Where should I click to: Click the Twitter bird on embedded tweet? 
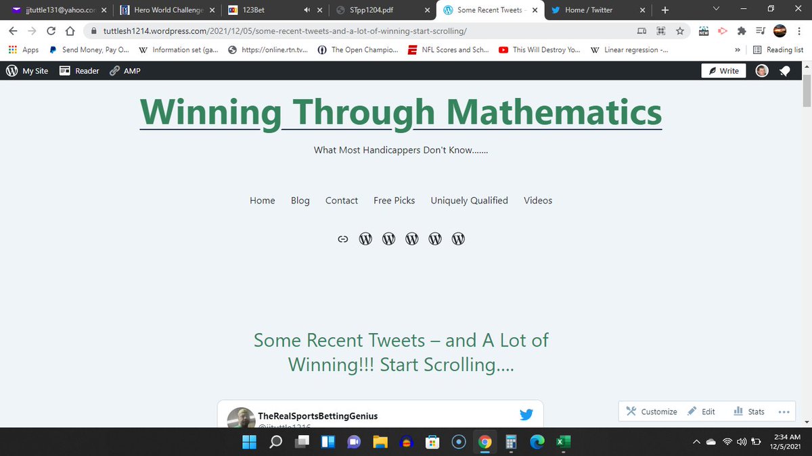526,415
